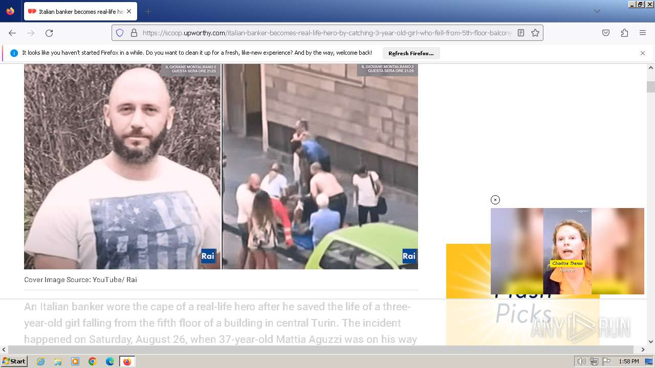Click the forward navigation arrow
The image size is (655, 368).
pos(31,33)
